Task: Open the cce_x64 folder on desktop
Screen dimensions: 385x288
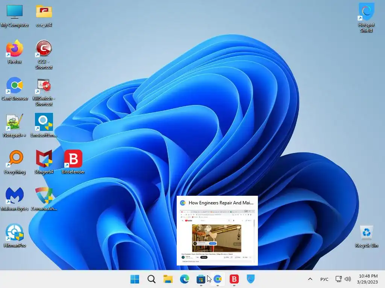Action: (x=44, y=15)
